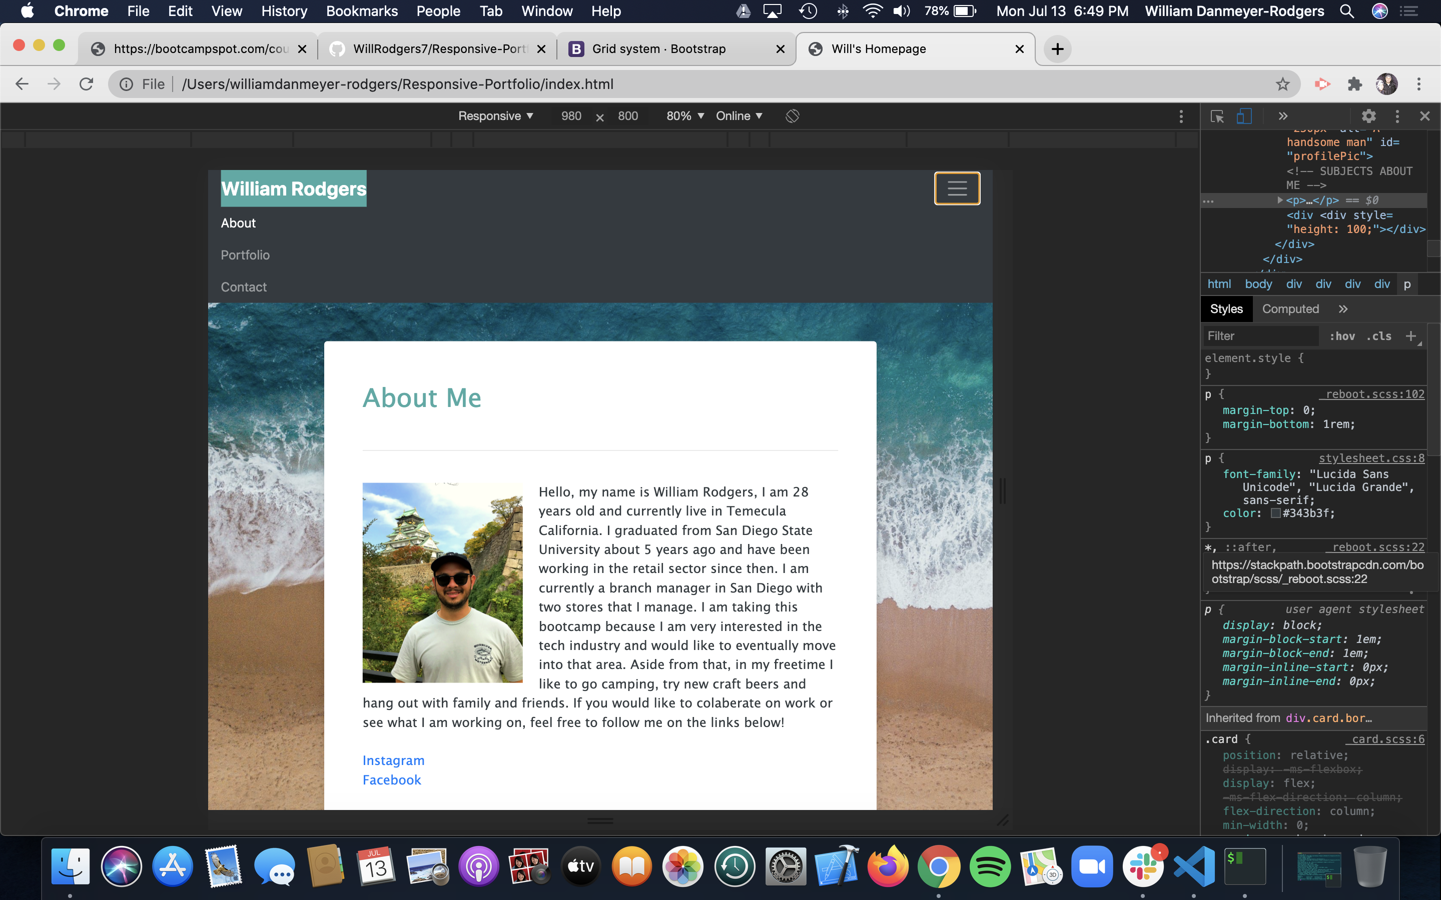Open device toolbar more options menu
This screenshot has width=1441, height=900.
tap(1181, 116)
